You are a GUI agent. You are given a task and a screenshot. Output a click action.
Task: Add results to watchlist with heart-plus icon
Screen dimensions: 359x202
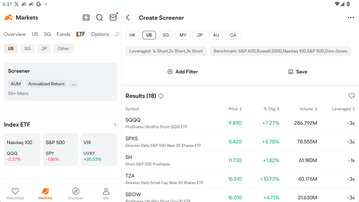point(351,96)
